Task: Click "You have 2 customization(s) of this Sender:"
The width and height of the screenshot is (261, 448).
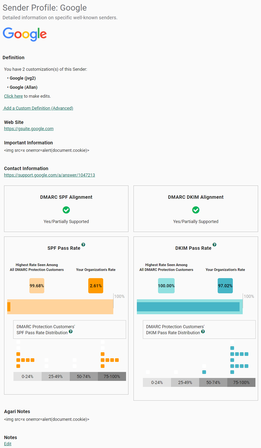Action: pyautogui.click(x=45, y=69)
